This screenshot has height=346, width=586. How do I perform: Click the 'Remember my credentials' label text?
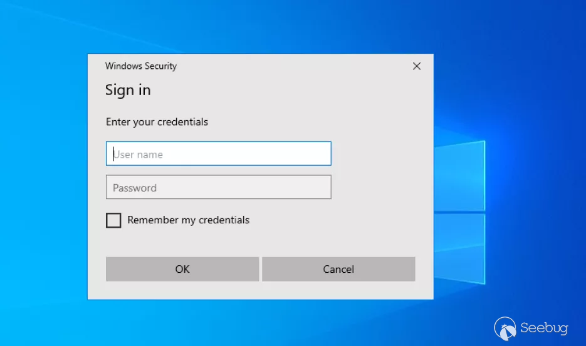(188, 220)
